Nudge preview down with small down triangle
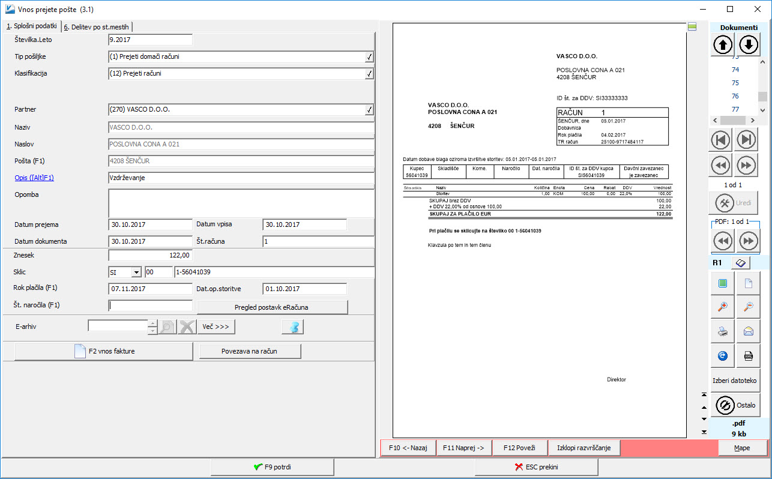 click(704, 419)
